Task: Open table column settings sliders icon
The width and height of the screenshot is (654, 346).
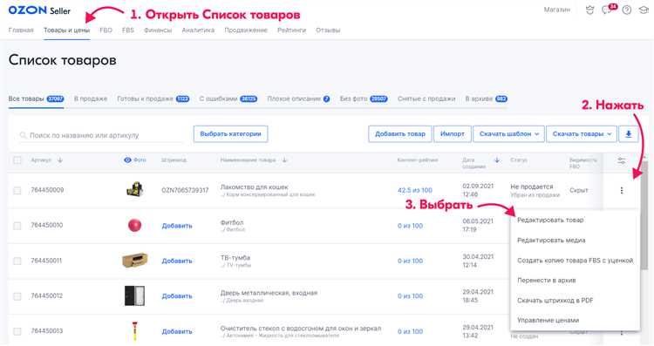Action: (622, 161)
